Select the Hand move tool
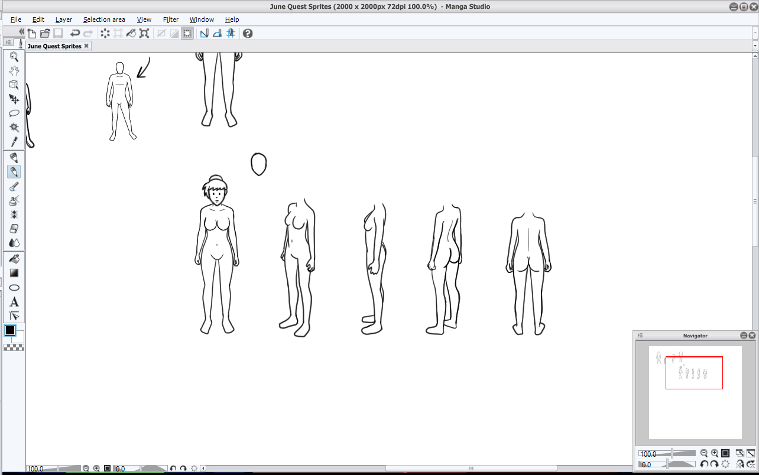Image resolution: width=759 pixels, height=475 pixels. (x=14, y=71)
